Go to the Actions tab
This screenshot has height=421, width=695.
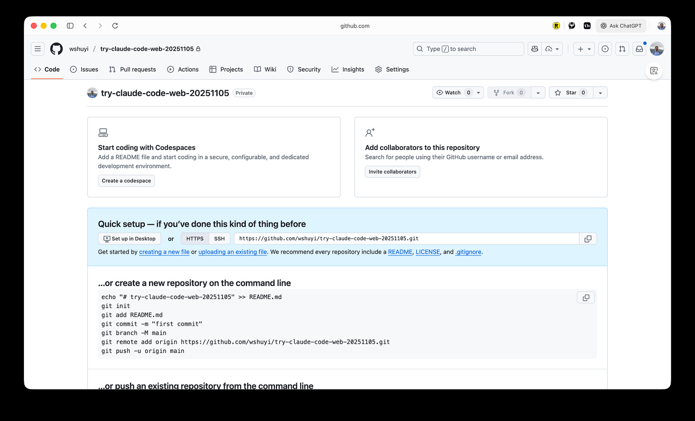tap(183, 69)
